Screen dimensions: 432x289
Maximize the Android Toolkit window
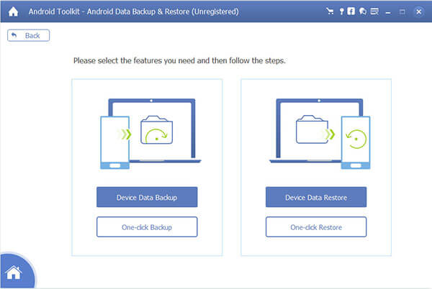point(402,12)
